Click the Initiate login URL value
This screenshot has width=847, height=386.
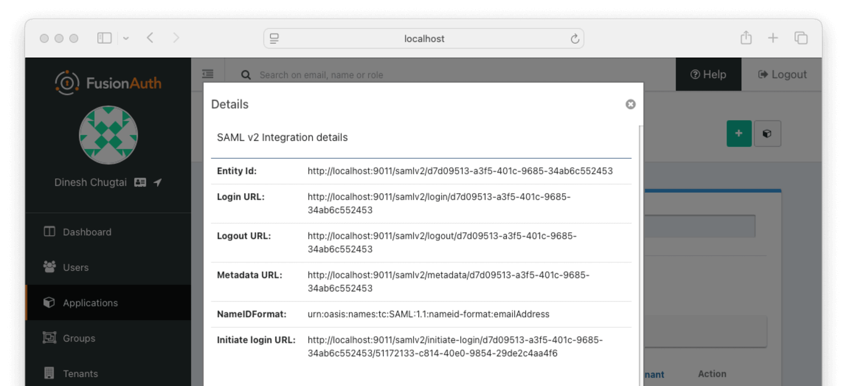tap(455, 346)
